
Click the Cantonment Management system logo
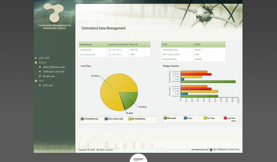click(x=54, y=12)
